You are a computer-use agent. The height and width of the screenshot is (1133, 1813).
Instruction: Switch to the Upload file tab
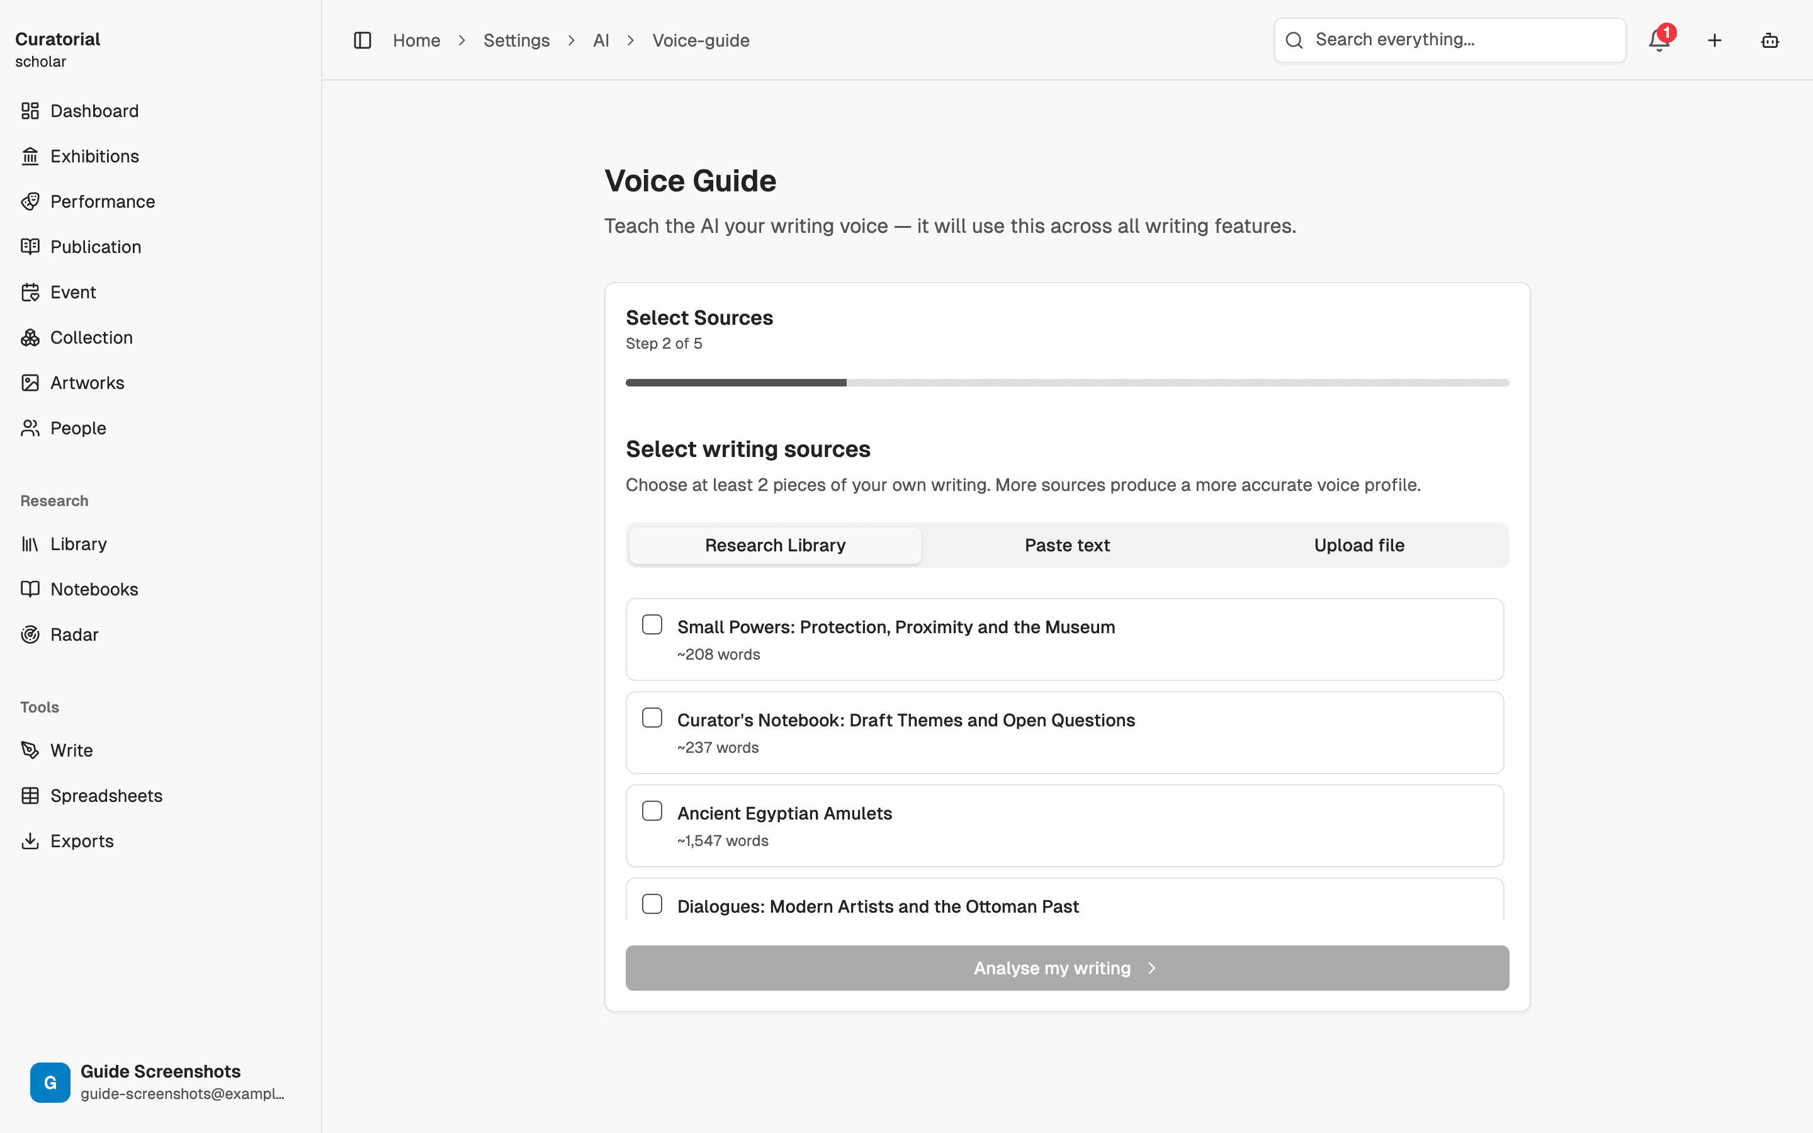point(1359,546)
